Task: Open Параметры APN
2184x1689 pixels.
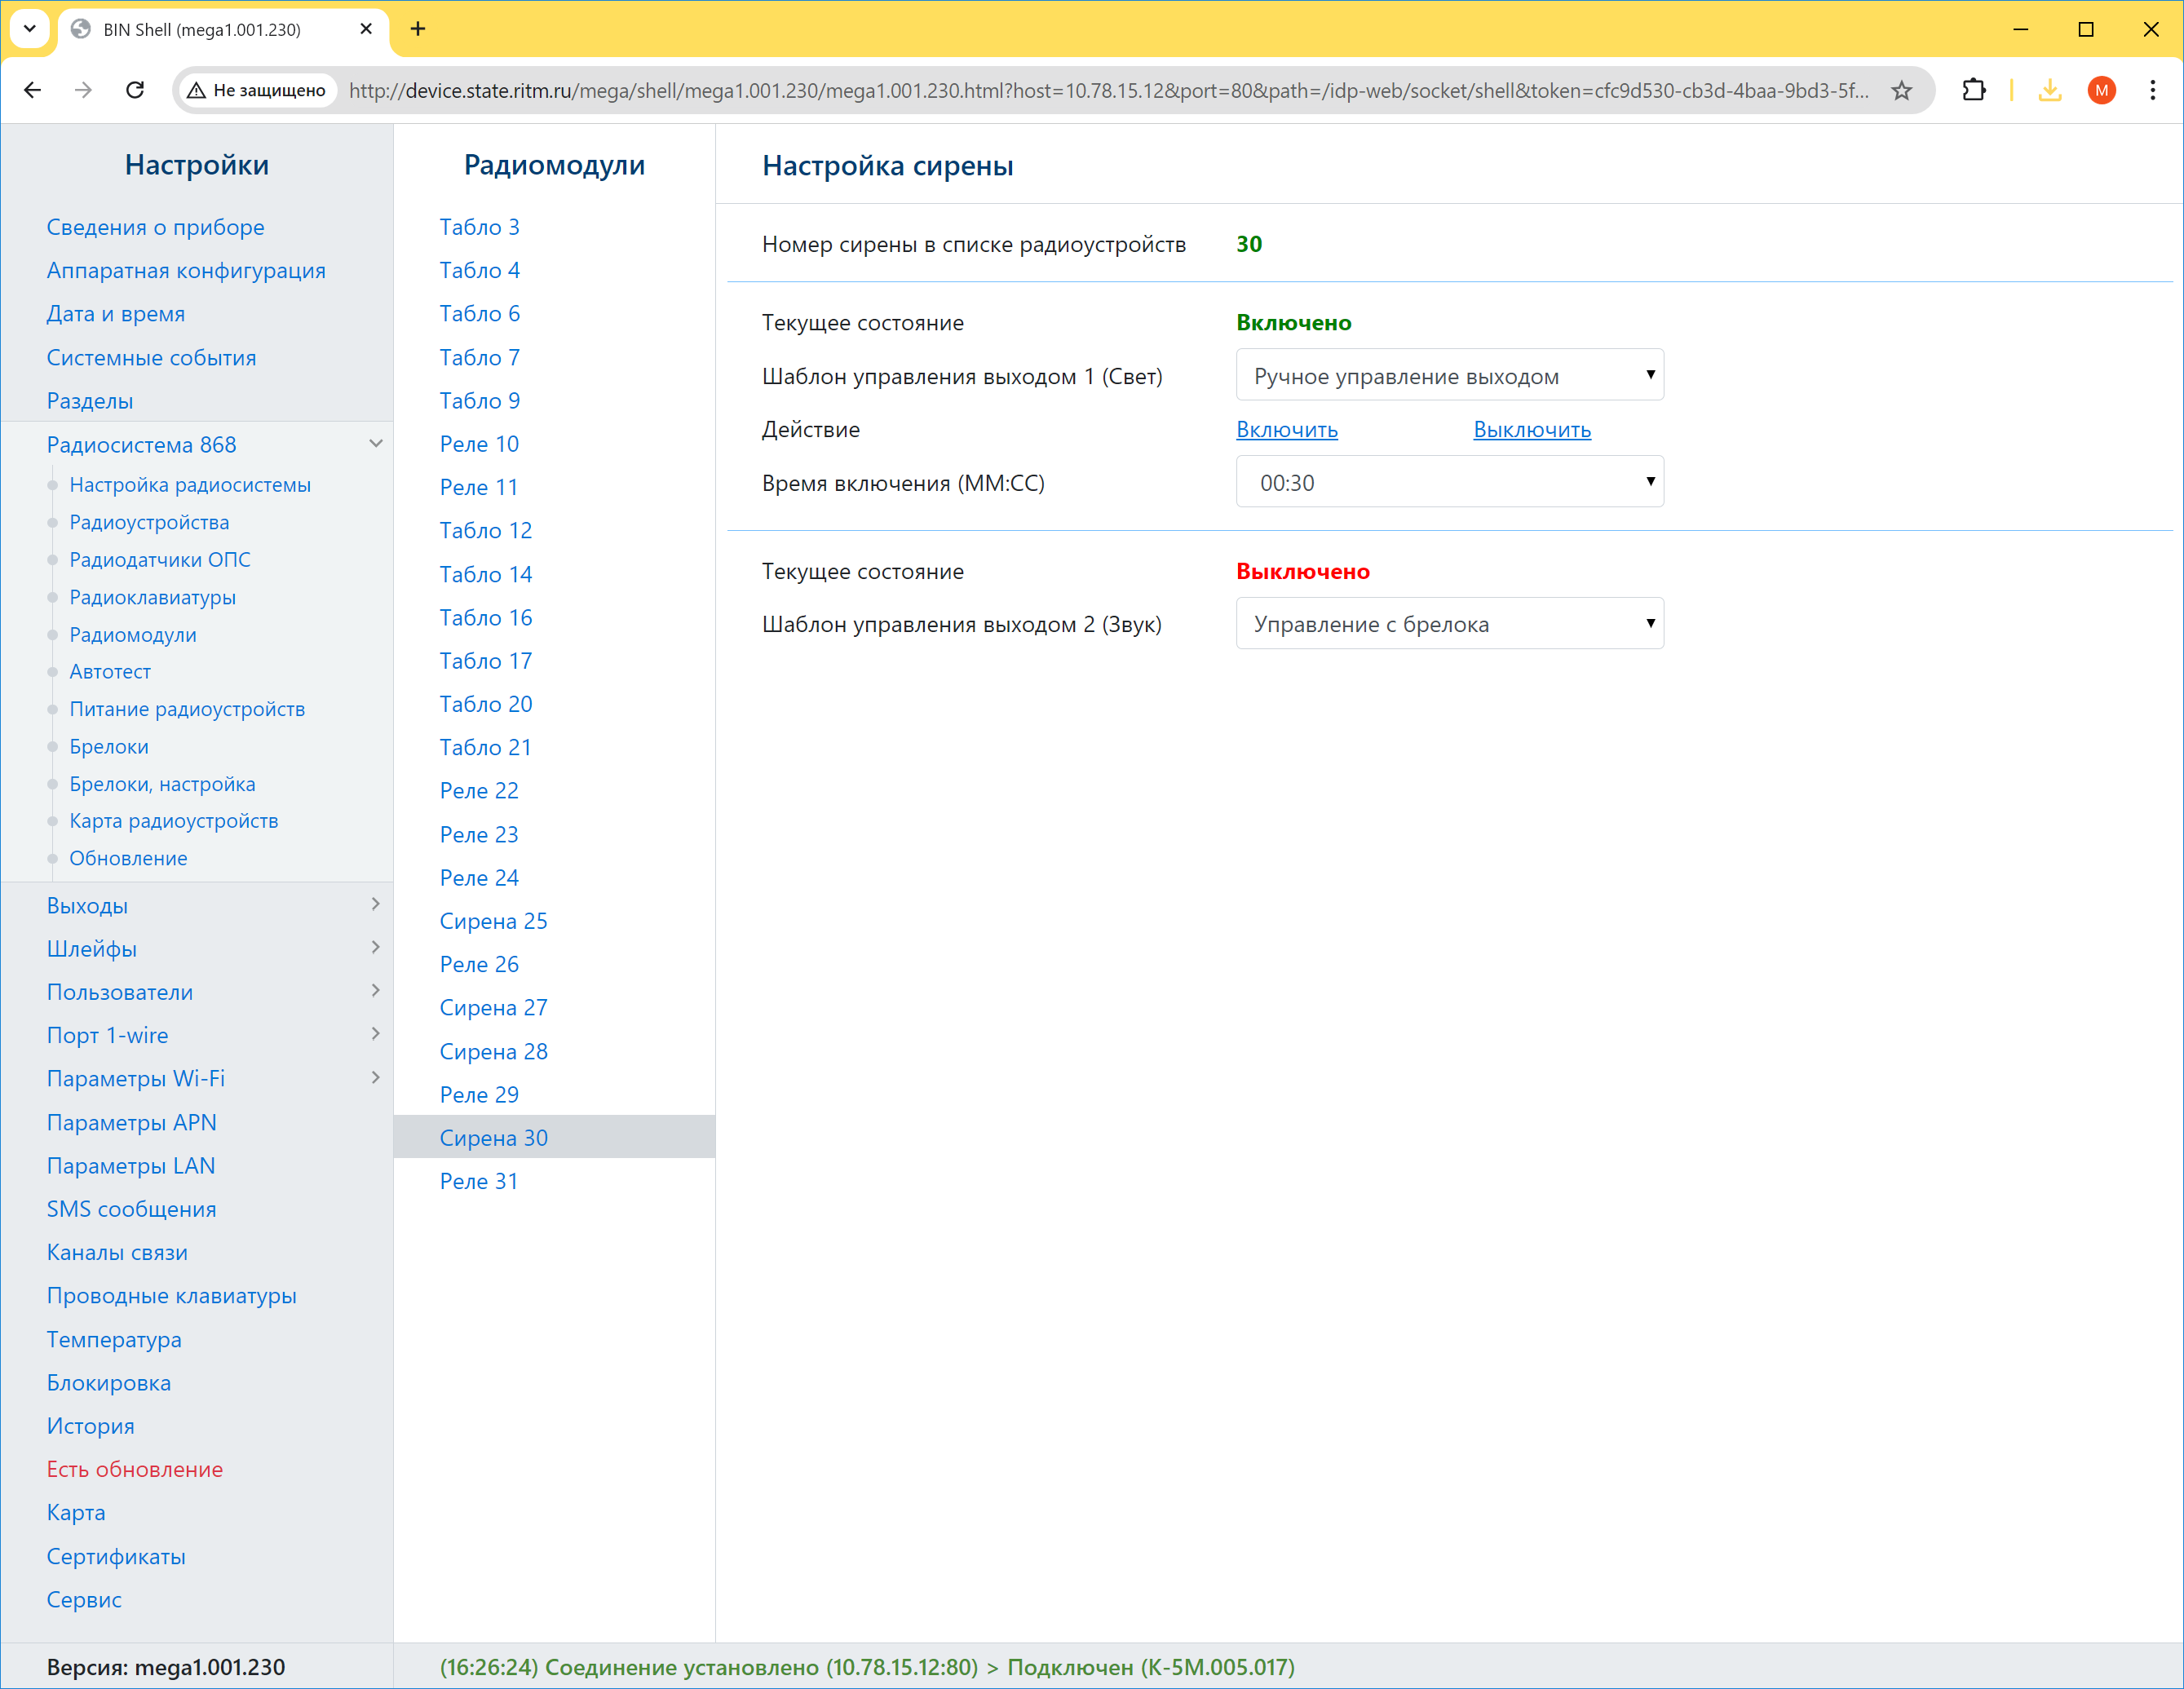Action: (131, 1122)
